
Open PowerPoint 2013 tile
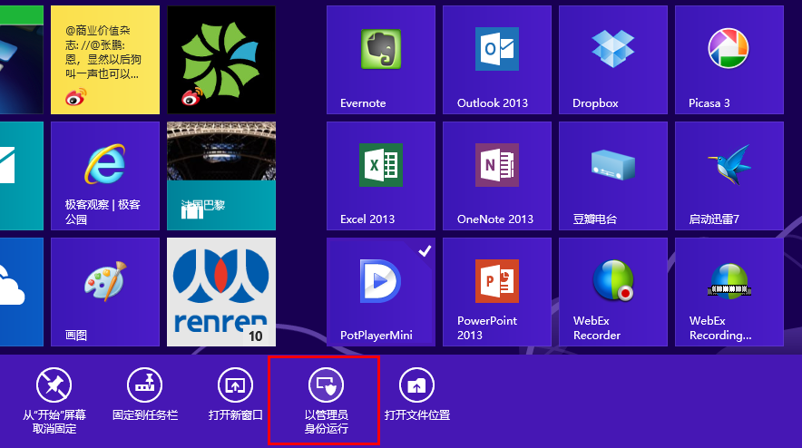point(497,292)
